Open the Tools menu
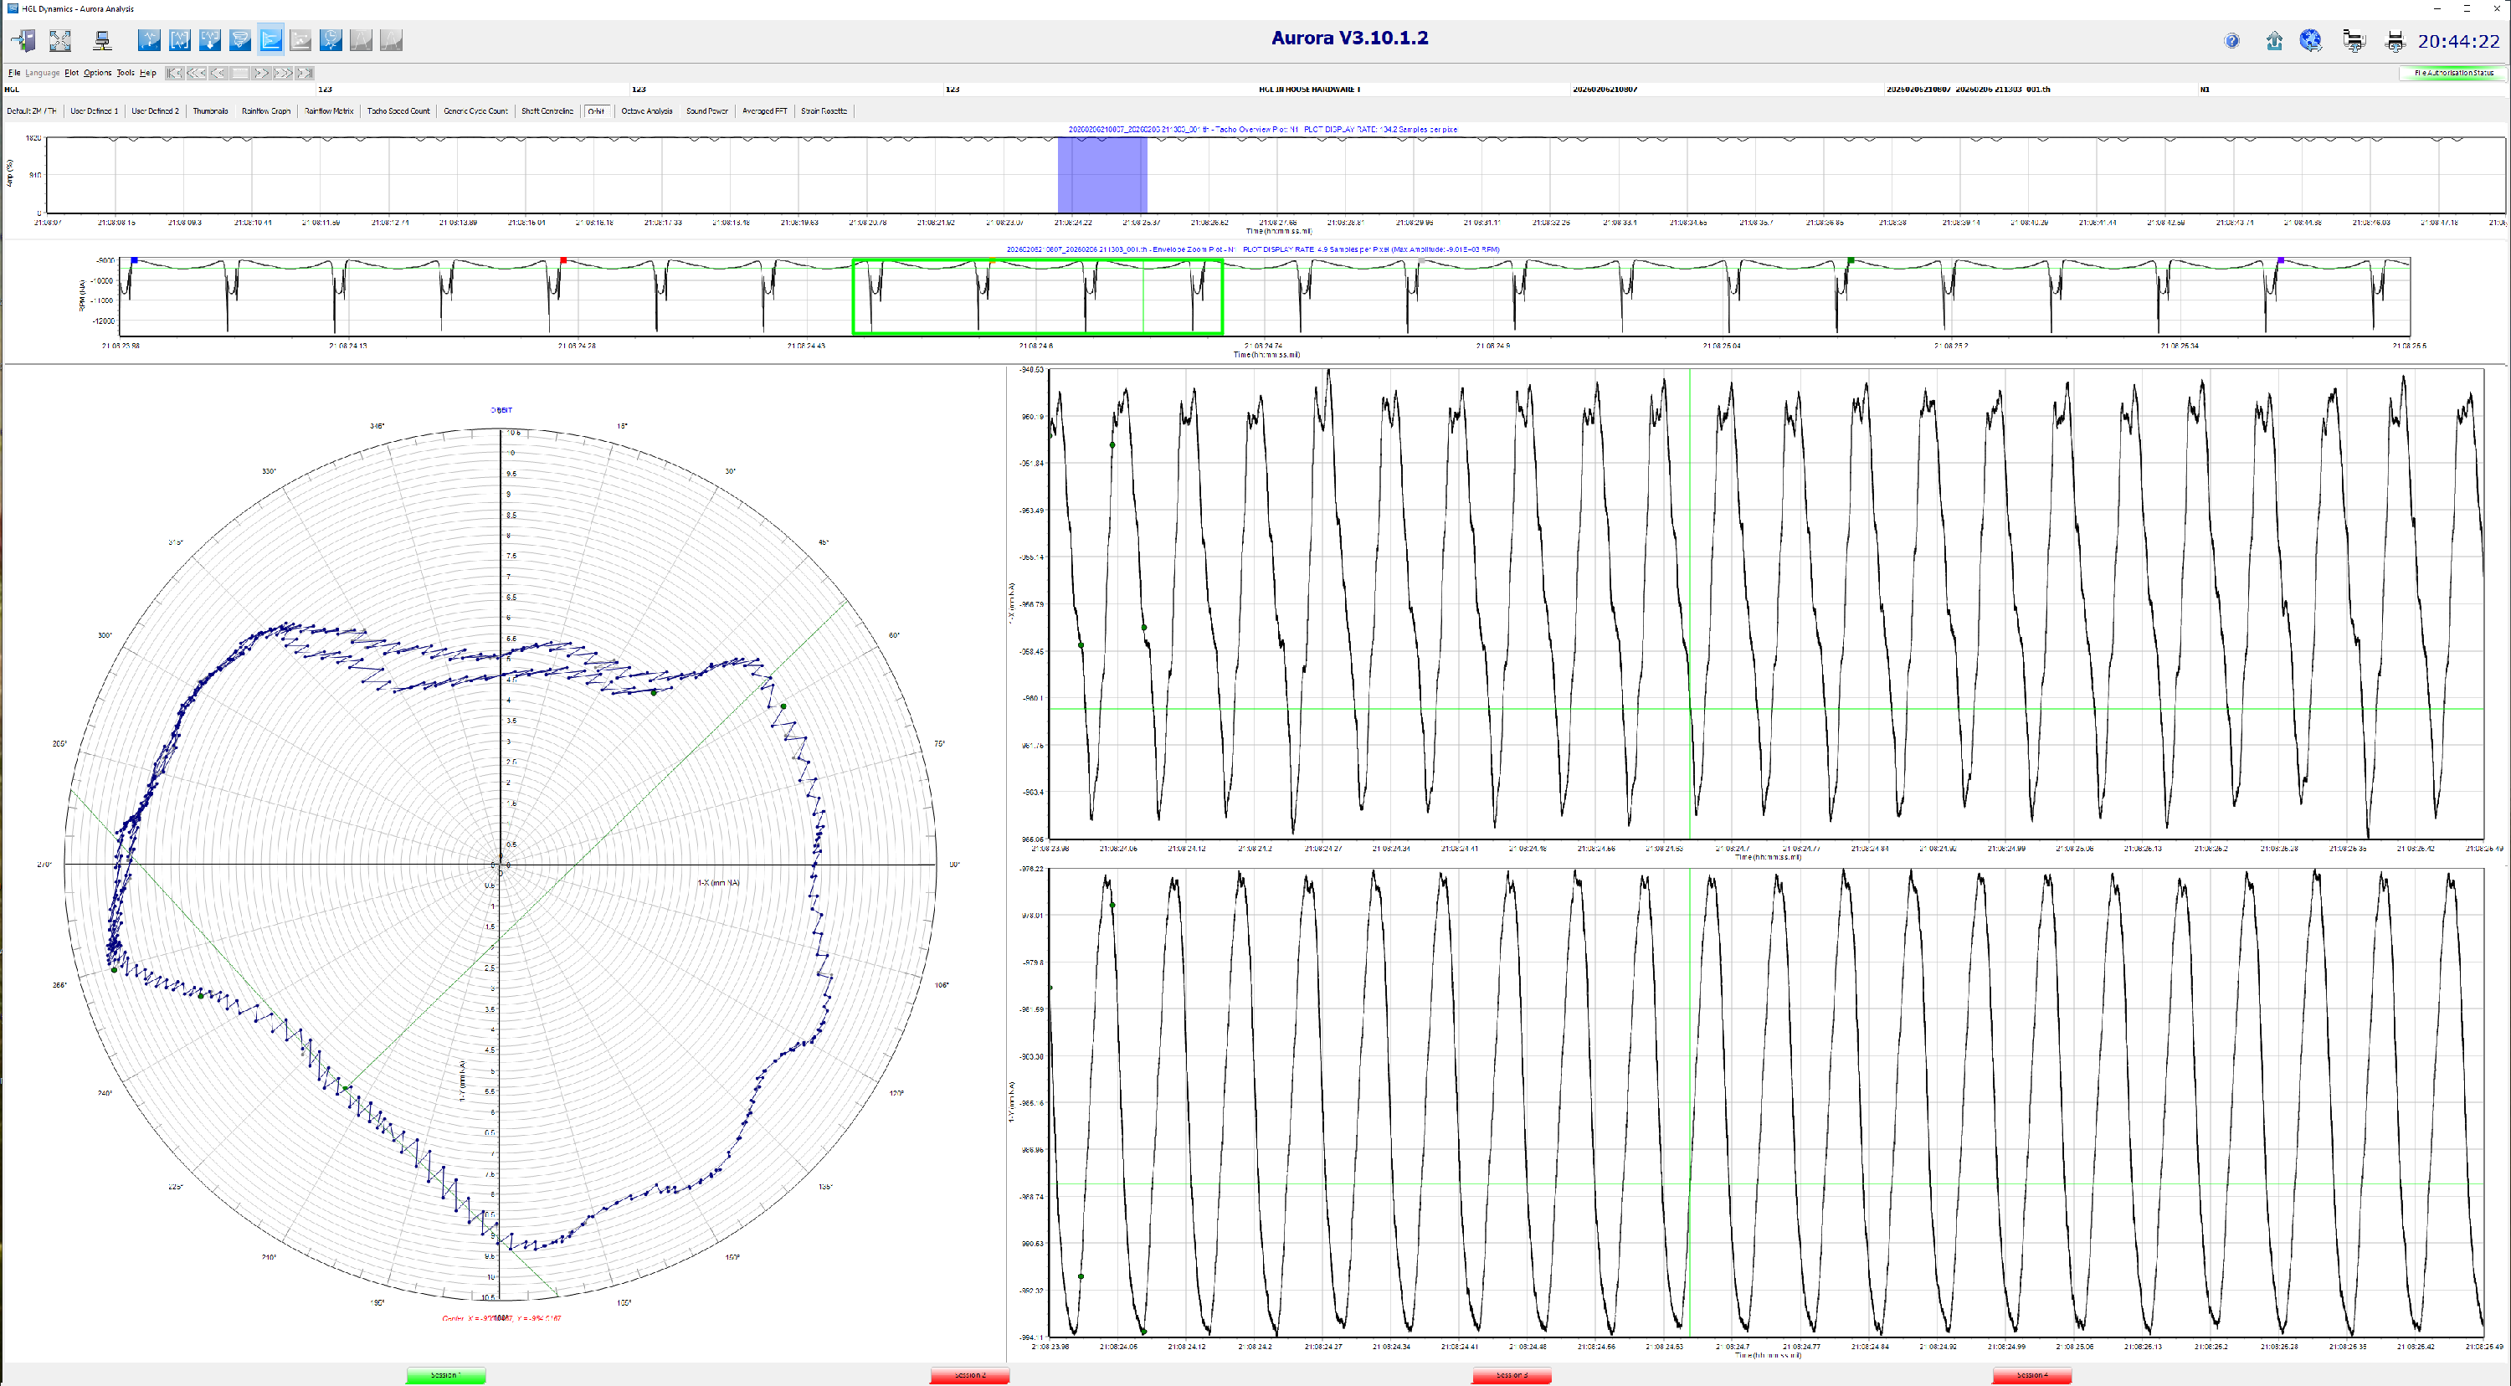Screen dimensions: 2511x1386 [125, 73]
